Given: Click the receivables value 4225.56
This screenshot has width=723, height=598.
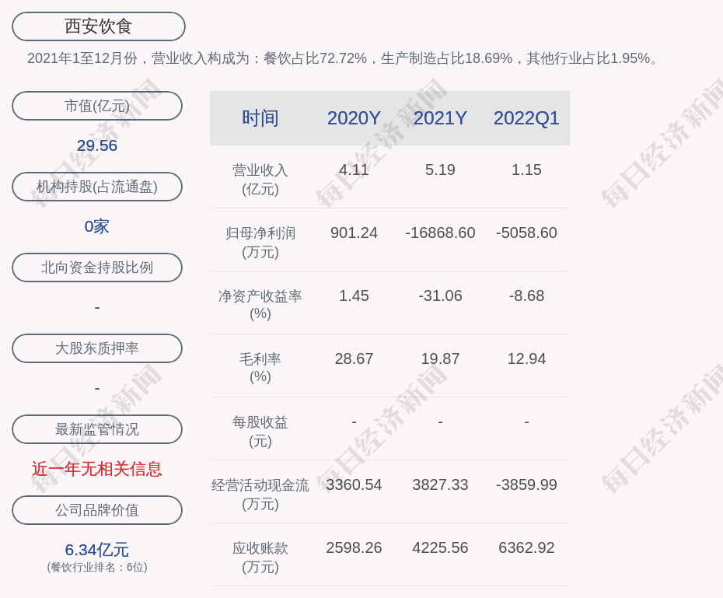Looking at the screenshot, I should tap(440, 547).
